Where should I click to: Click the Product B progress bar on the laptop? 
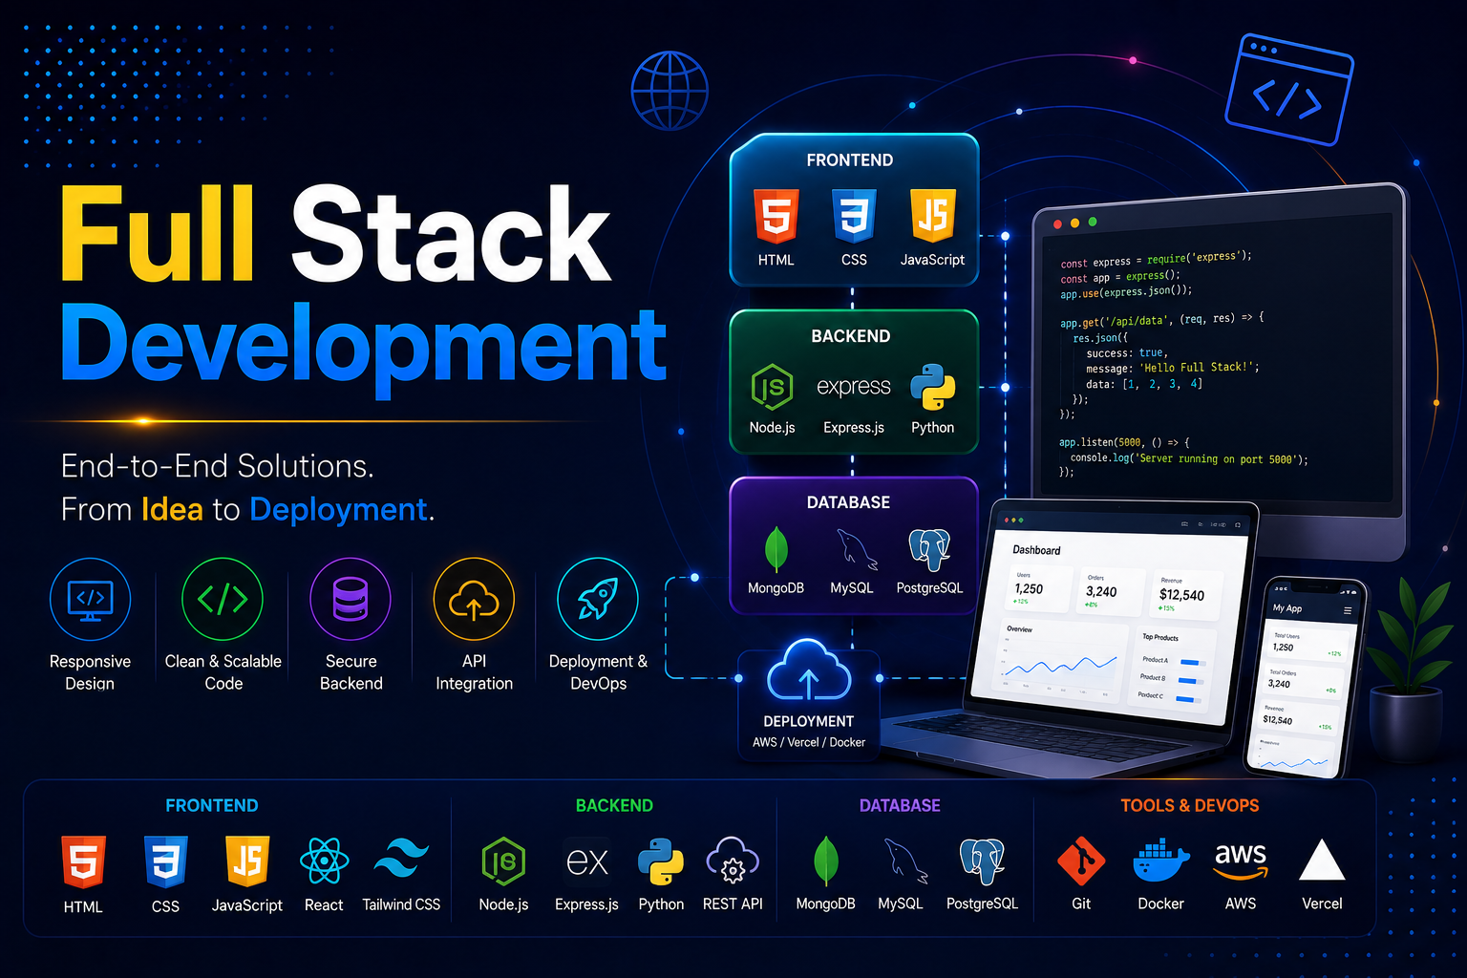(1191, 680)
